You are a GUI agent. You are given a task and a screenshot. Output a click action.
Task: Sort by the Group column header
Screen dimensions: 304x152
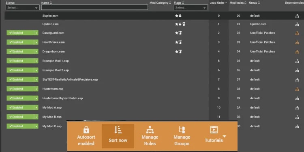(x=255, y=3)
